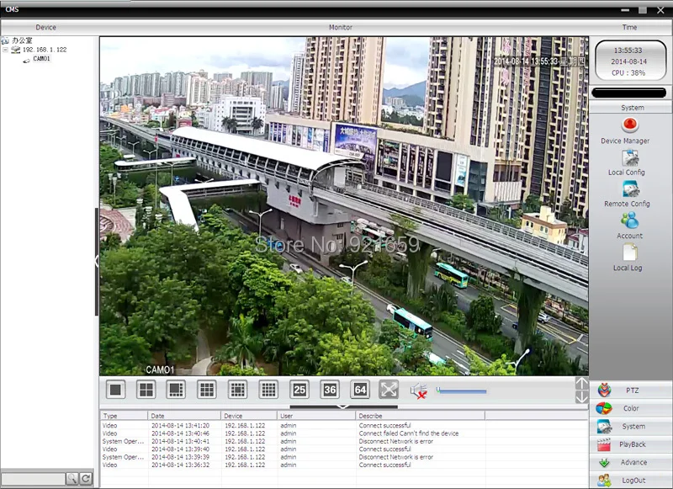The width and height of the screenshot is (673, 489).
Task: Click the device search magnifier button
Action: click(x=72, y=478)
